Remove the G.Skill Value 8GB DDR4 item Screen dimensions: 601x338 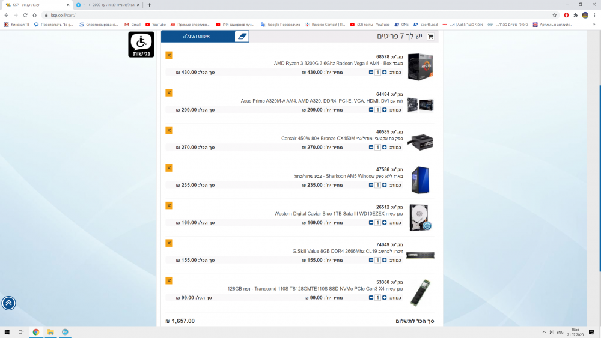pyautogui.click(x=169, y=243)
